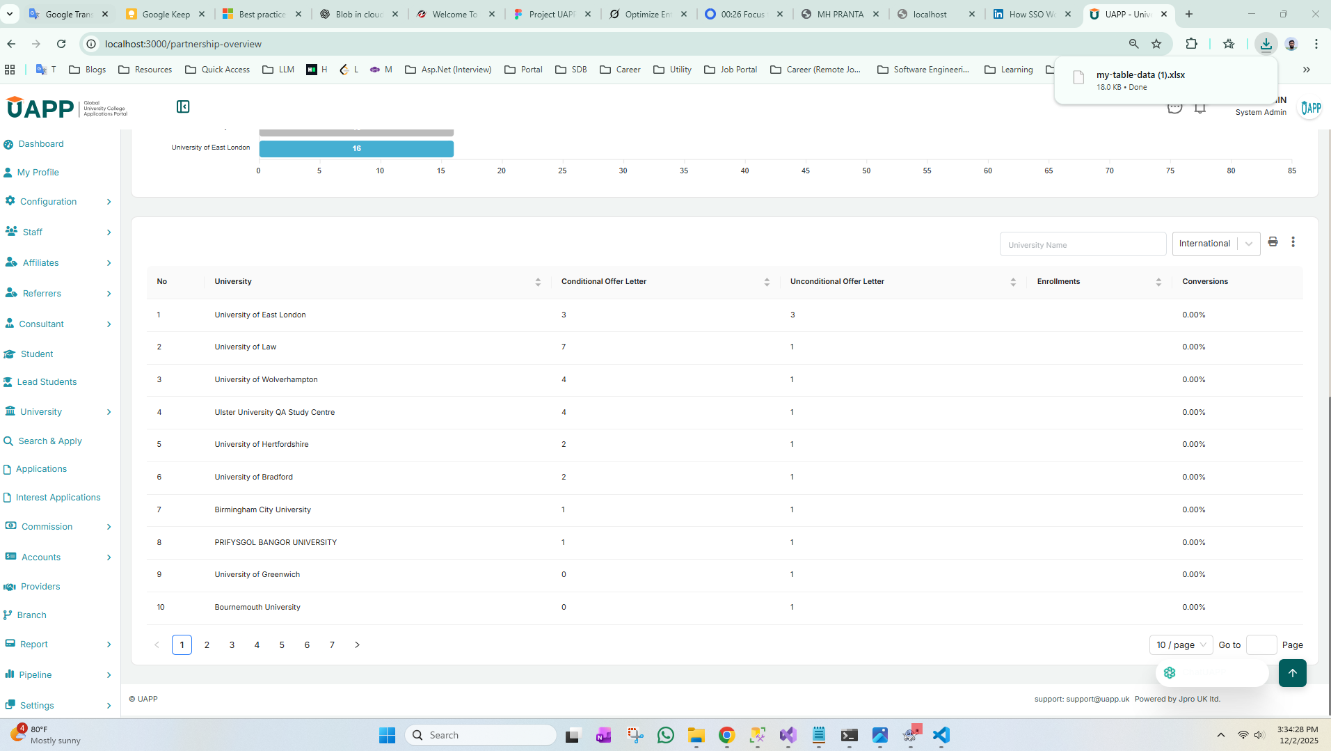This screenshot has height=751, width=1331.
Task: Sort by Conditional Offer Letter column
Action: [x=767, y=282]
